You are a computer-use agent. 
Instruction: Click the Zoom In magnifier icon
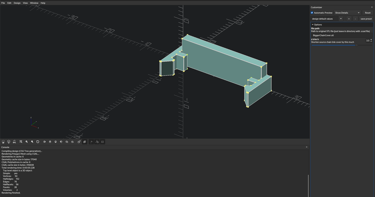pos(27,142)
